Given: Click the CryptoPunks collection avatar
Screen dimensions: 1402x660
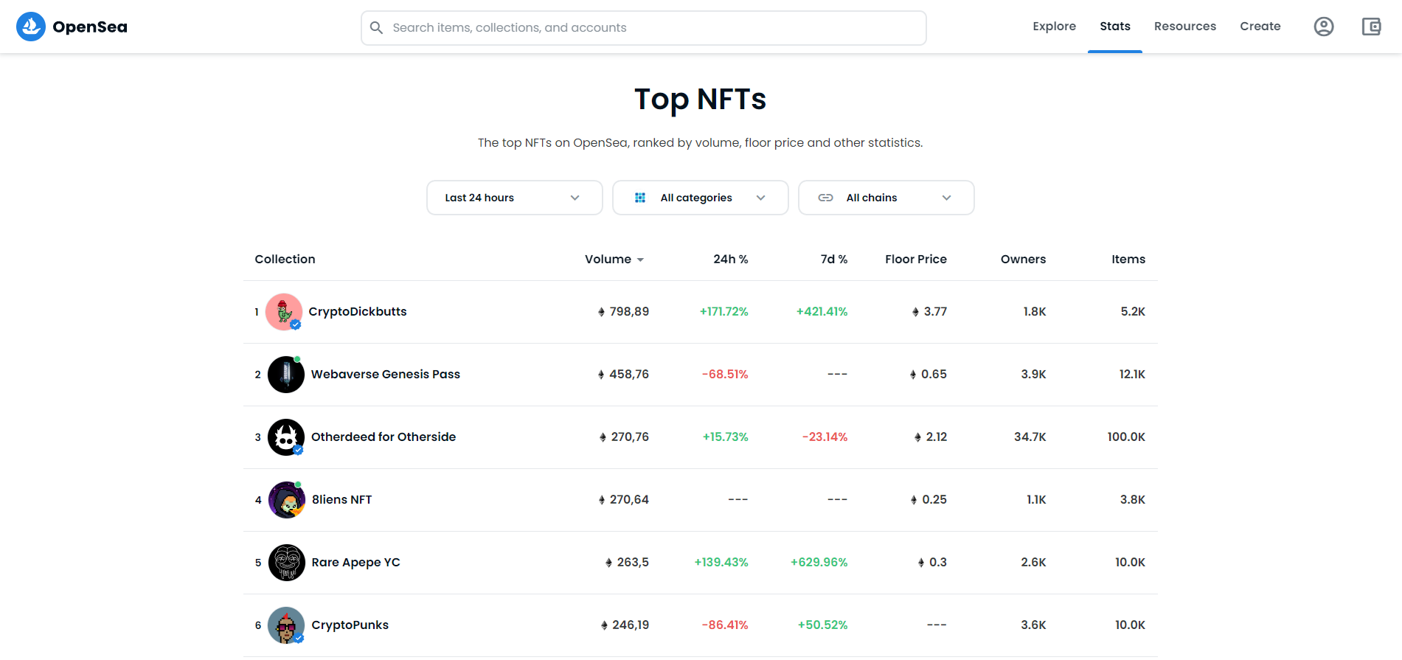Looking at the screenshot, I should tap(286, 625).
